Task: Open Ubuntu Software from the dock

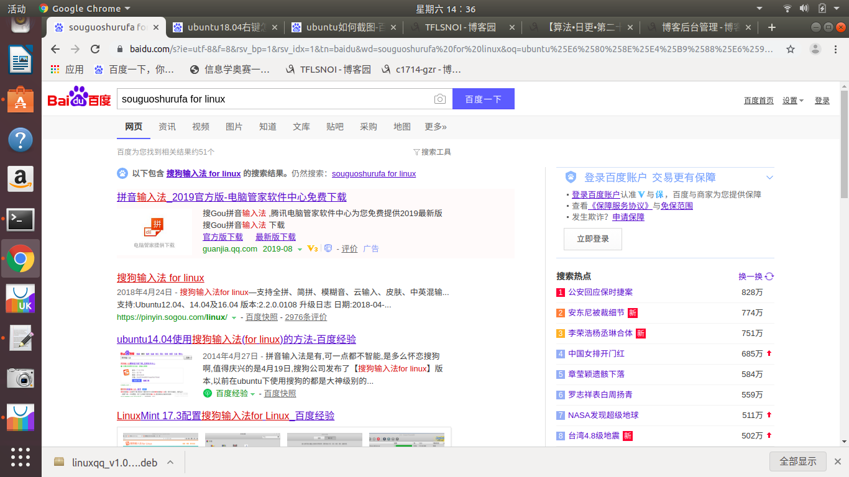Action: (21, 99)
